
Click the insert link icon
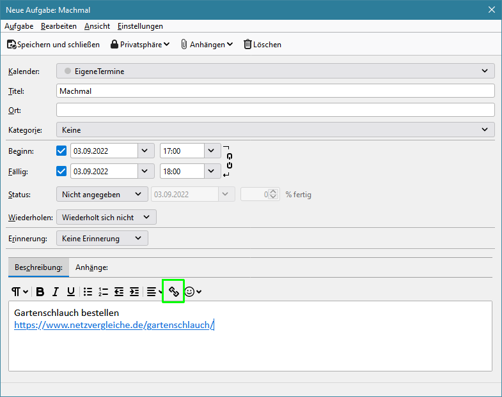tap(173, 292)
